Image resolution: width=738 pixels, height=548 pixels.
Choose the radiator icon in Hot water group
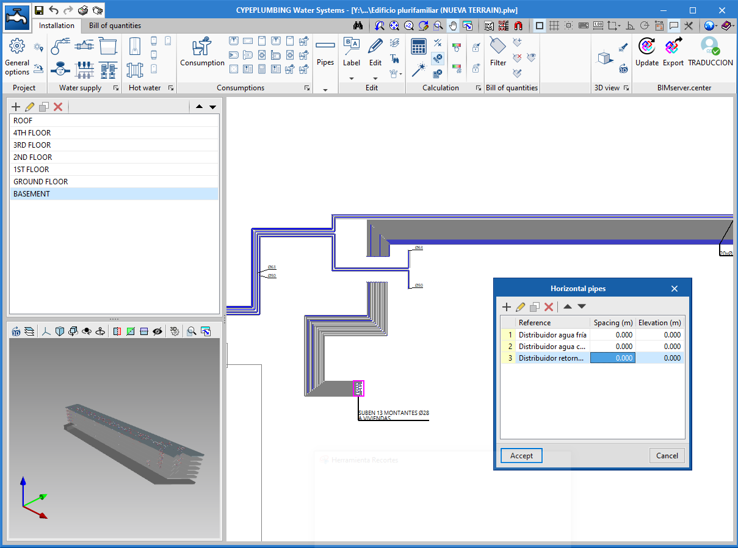point(135,69)
